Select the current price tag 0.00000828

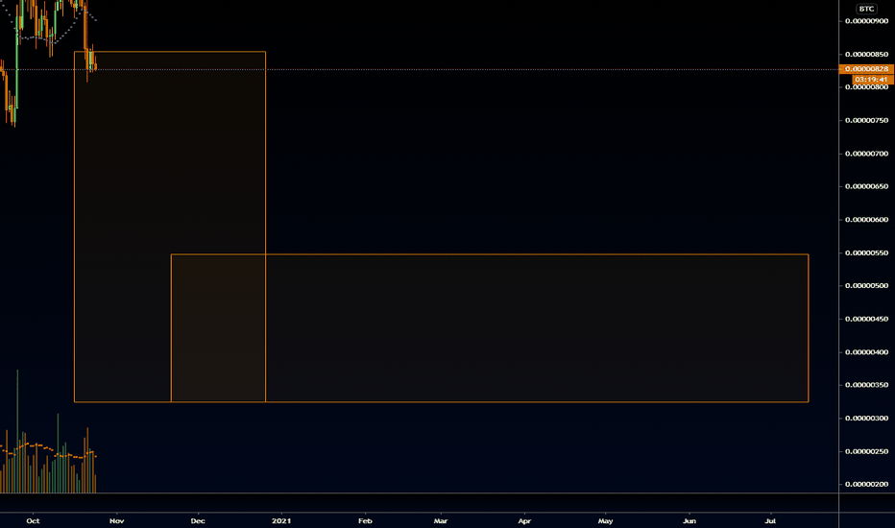pyautogui.click(x=866, y=69)
